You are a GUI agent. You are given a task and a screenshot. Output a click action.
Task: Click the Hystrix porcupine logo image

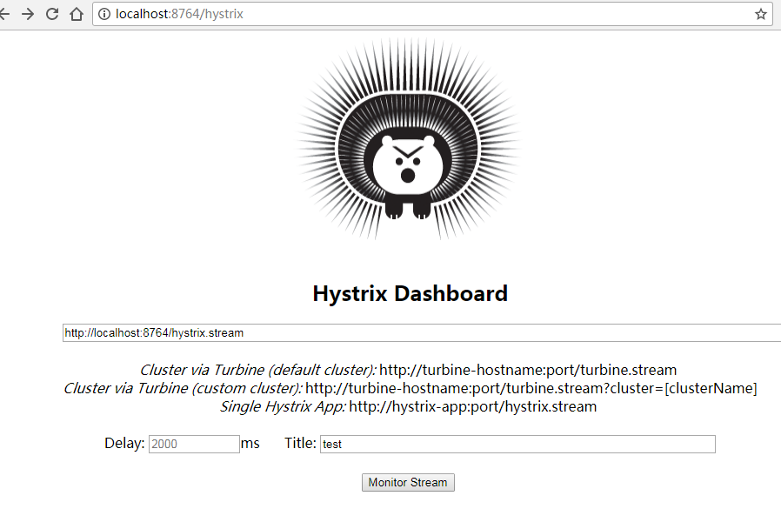(x=408, y=139)
